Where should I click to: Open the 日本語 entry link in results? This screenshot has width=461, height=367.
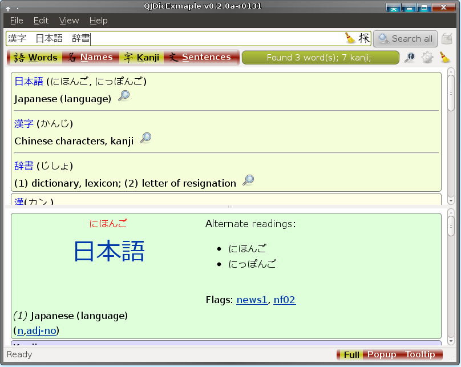coord(29,82)
